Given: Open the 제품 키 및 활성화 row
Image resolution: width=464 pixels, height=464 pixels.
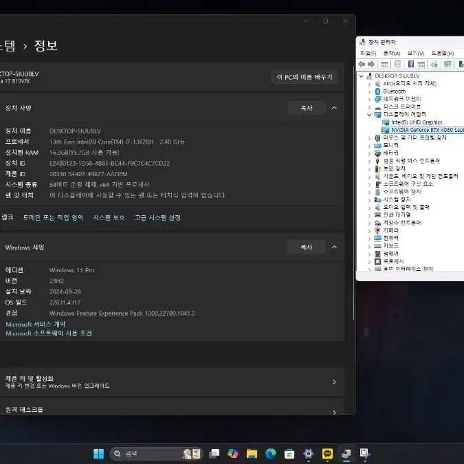Looking at the screenshot, I should (172, 382).
